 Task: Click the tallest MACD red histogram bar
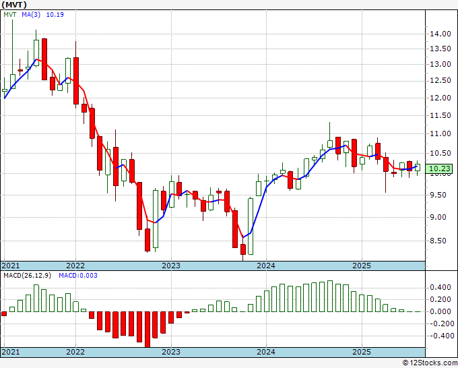[148, 330]
